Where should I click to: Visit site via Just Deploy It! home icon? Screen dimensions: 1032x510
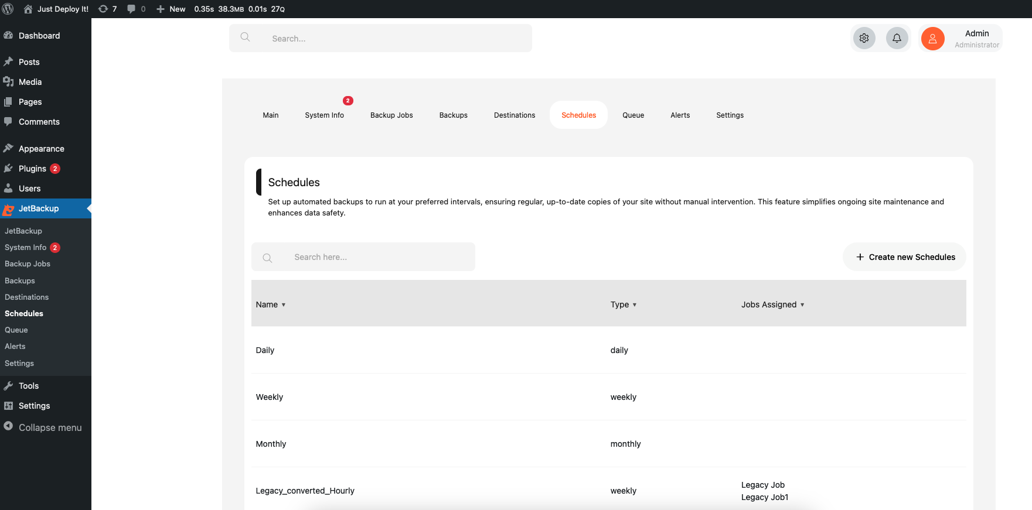pyautogui.click(x=28, y=9)
